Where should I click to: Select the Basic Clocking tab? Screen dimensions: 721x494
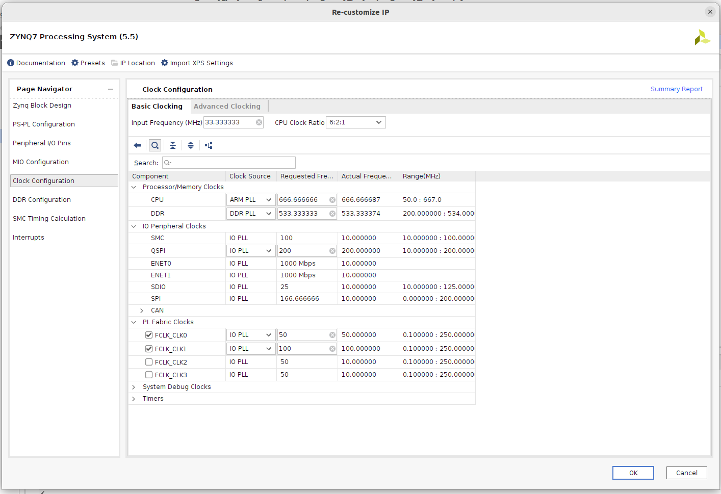[157, 106]
